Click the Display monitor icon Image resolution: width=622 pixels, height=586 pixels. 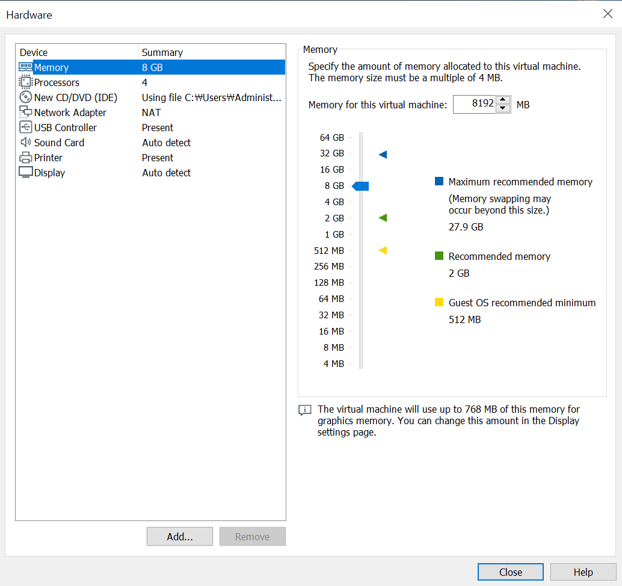tap(26, 173)
